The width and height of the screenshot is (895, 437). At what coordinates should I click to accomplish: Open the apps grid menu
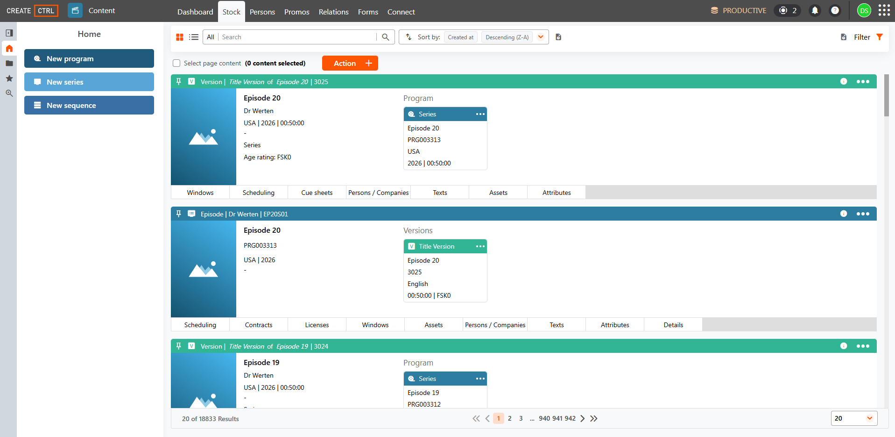[x=884, y=10]
